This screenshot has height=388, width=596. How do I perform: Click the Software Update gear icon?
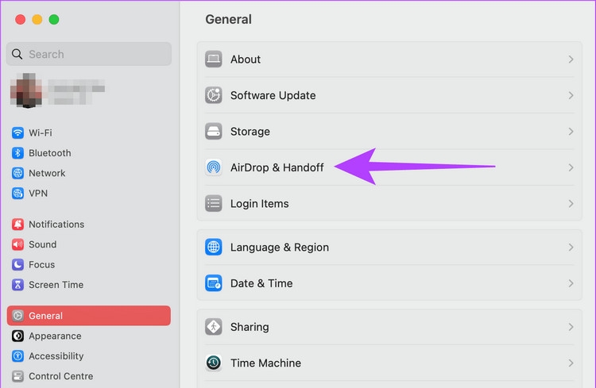(x=213, y=95)
